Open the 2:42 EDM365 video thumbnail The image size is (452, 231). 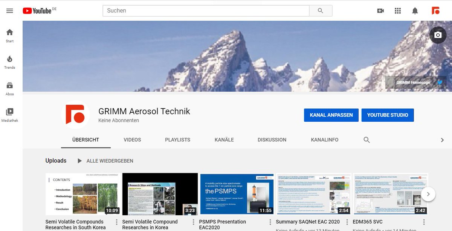[x=391, y=194]
